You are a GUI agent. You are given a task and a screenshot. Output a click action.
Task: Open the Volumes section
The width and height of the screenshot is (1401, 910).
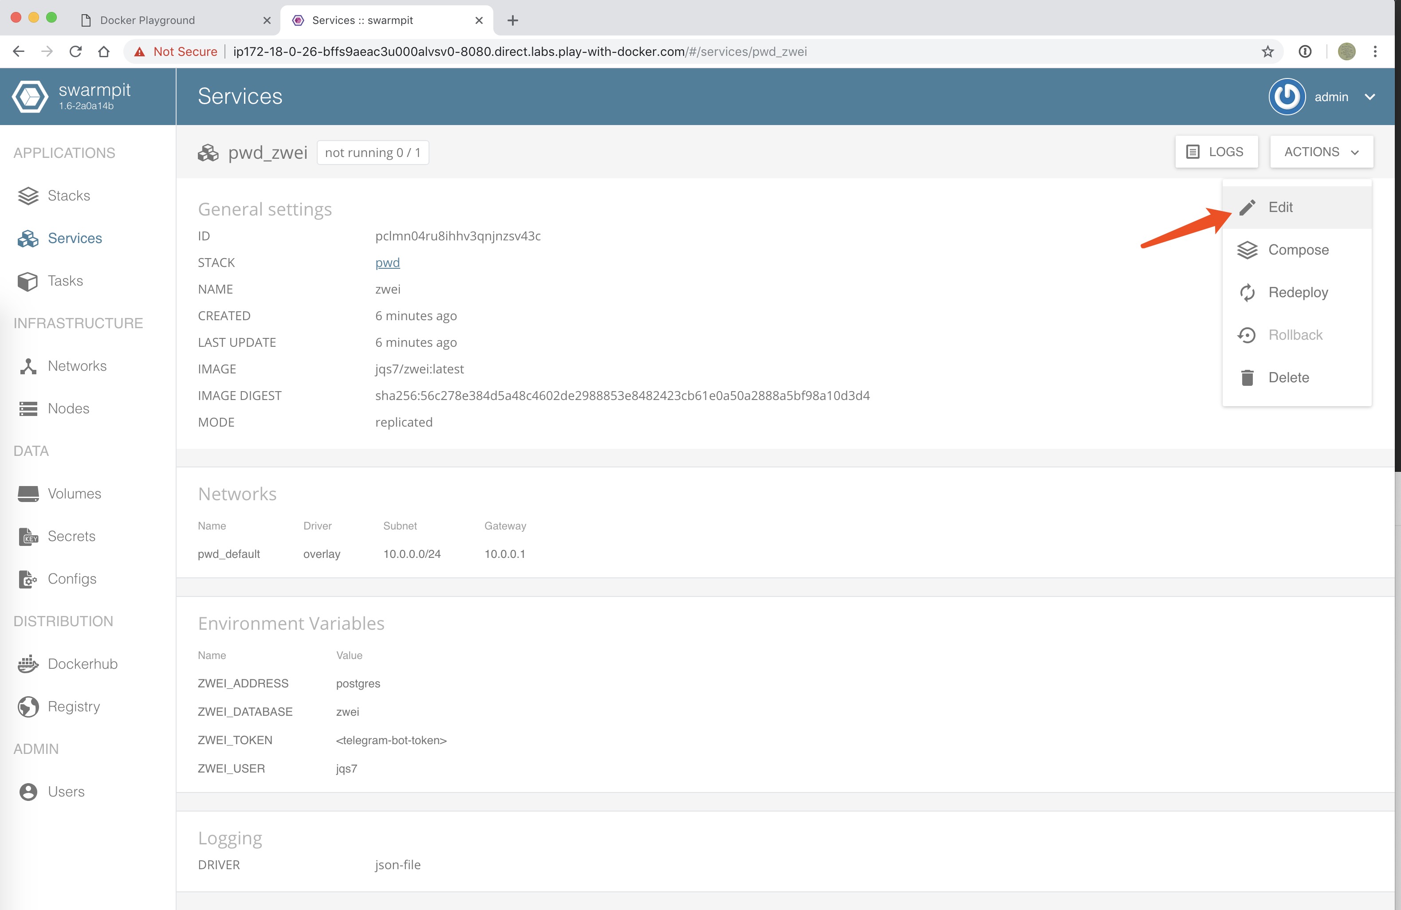pyautogui.click(x=74, y=493)
